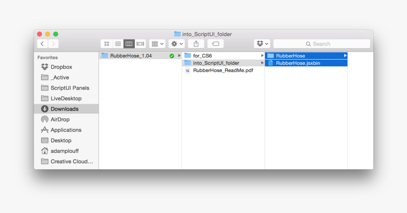Open the Dropbox toolbar dropdown

click(x=262, y=44)
